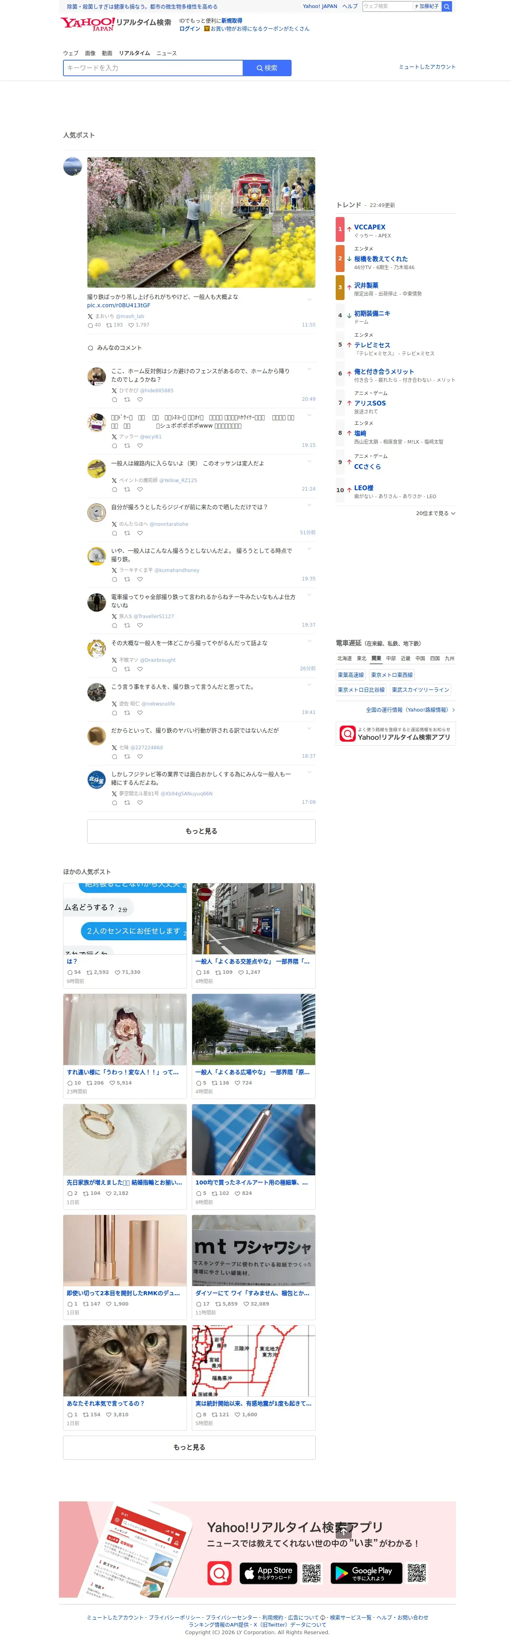Image resolution: width=515 pixels, height=1649 pixels.
Task: Open chevron menu on main railway post
Action: click(310, 299)
